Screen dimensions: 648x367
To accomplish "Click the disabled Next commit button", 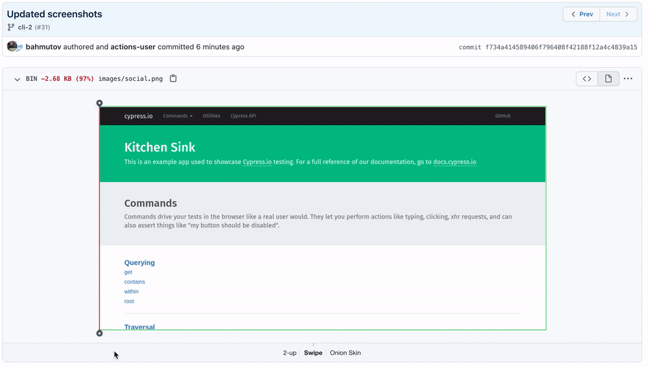I will tap(618, 14).
